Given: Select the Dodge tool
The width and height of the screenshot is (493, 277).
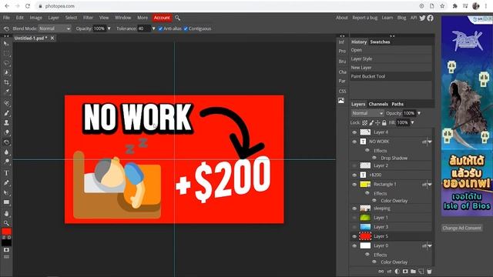Looking at the screenshot, I should click(x=6, y=162).
